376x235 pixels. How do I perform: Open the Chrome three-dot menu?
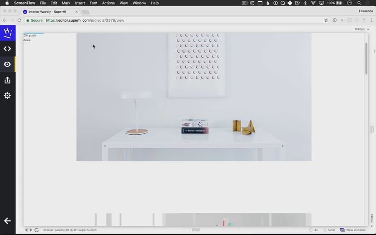coord(371,20)
